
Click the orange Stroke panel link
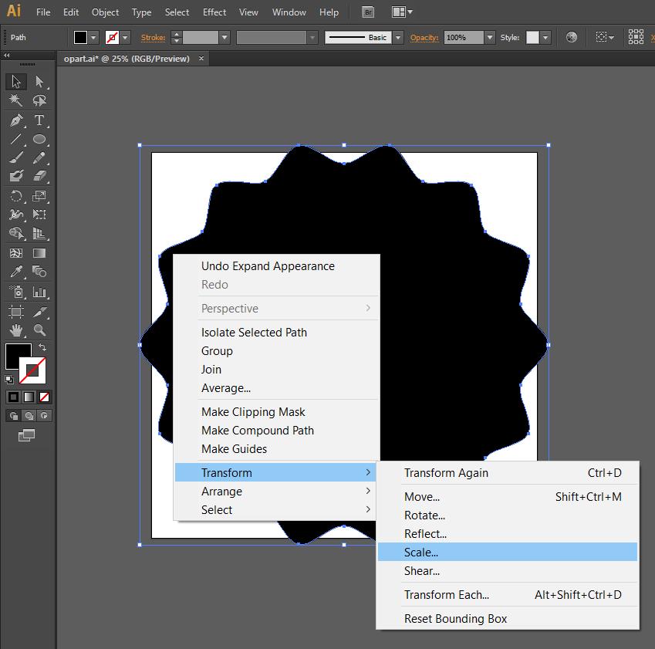[153, 37]
